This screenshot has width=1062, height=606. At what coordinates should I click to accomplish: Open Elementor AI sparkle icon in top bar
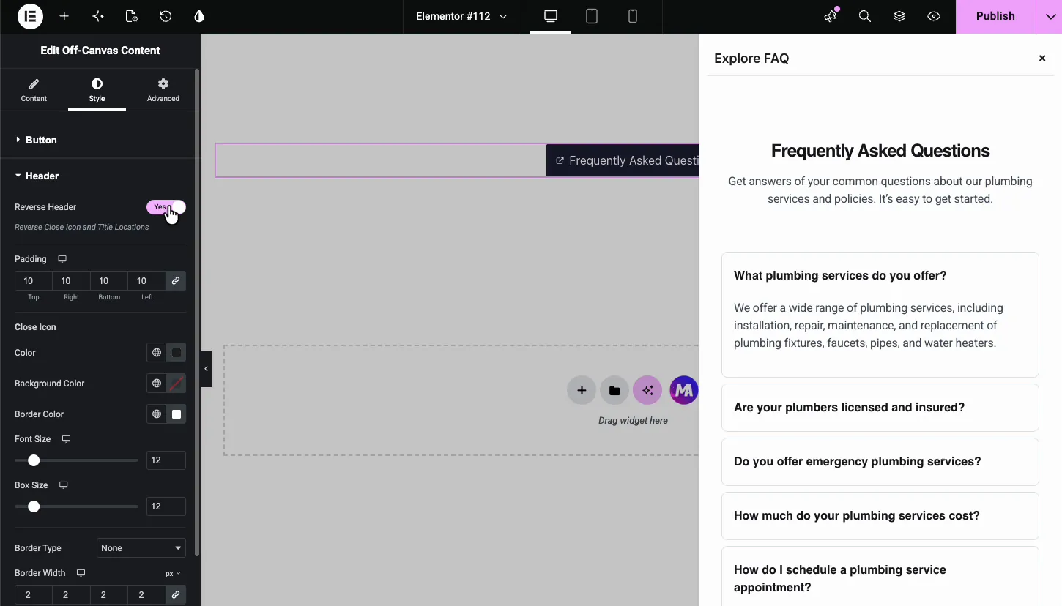pyautogui.click(x=98, y=16)
